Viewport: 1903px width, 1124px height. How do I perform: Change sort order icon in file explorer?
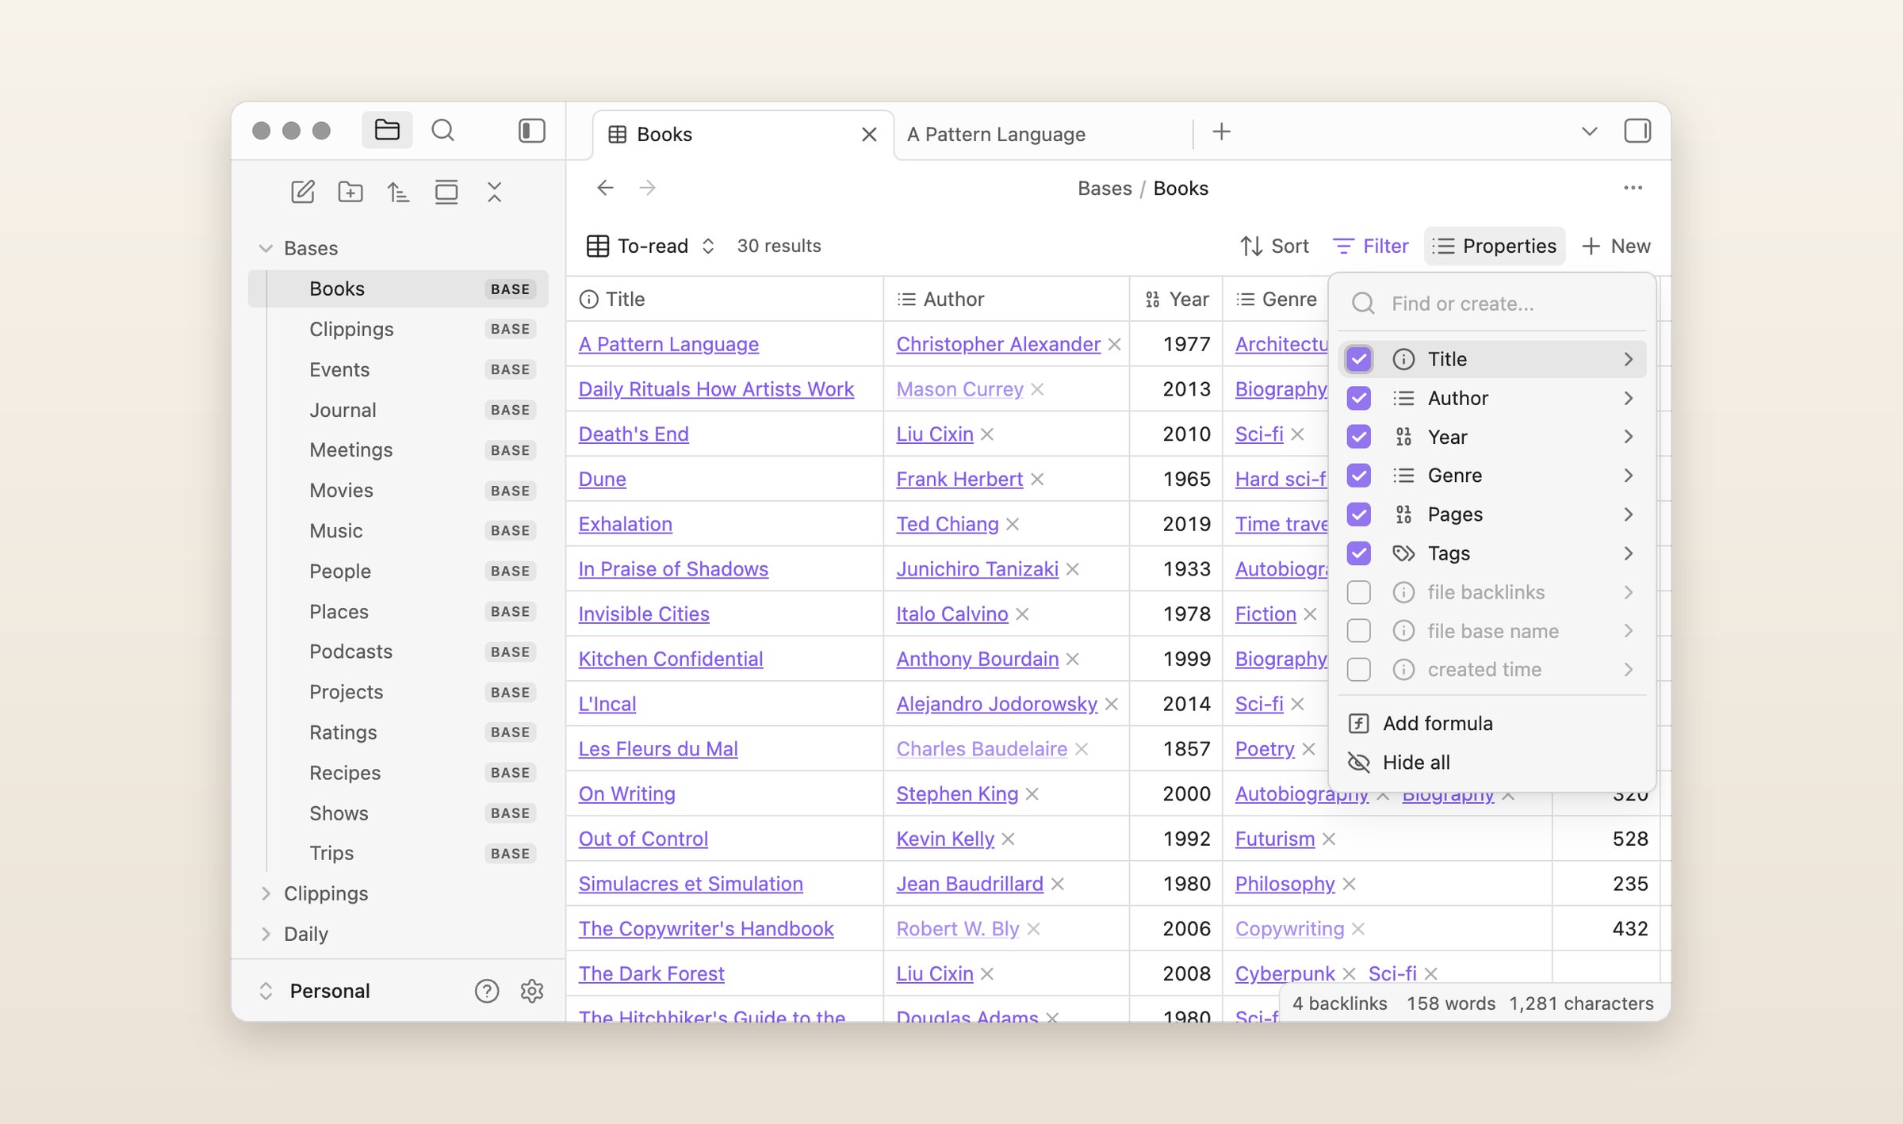coord(398,192)
